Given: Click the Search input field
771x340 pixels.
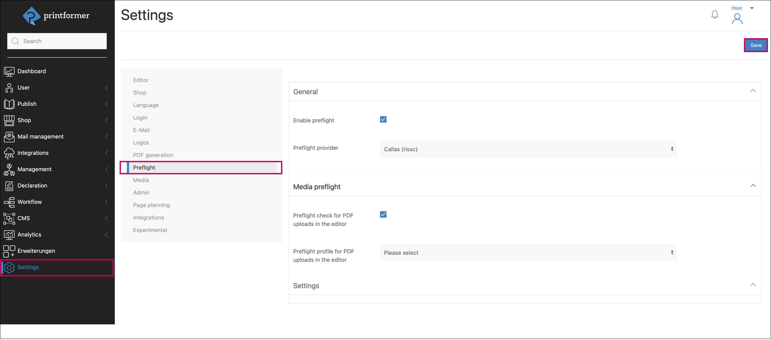Looking at the screenshot, I should point(57,41).
